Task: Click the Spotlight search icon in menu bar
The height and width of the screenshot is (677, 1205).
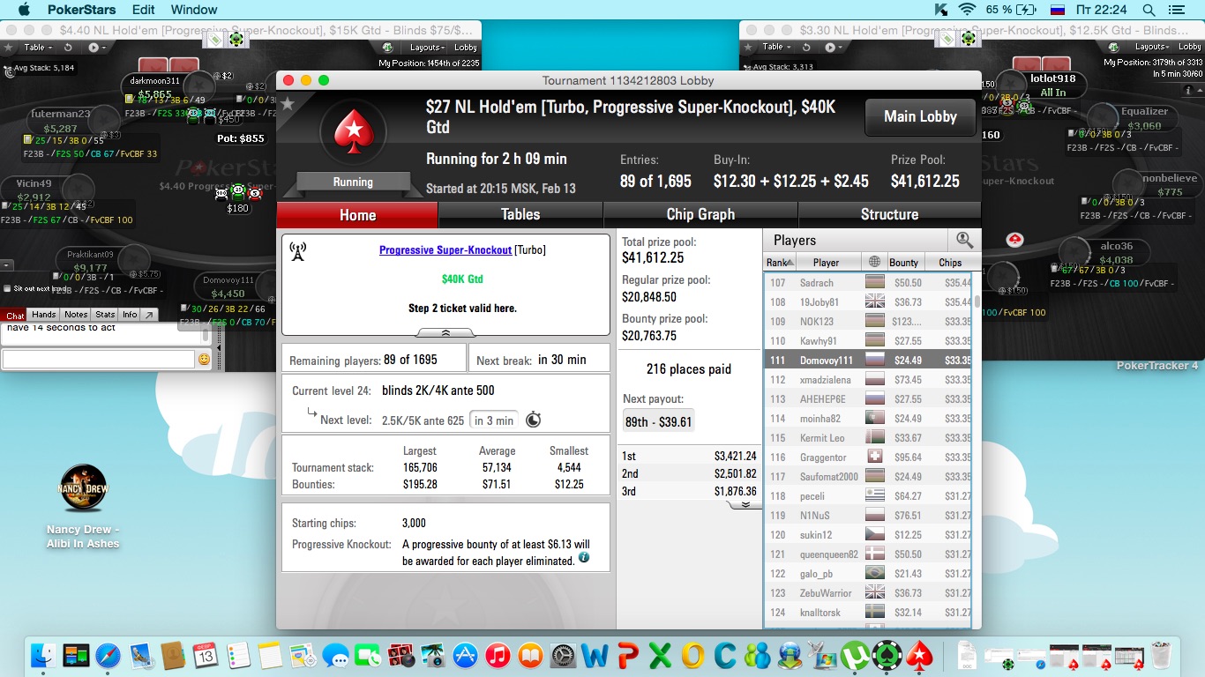Action: pos(1149,10)
